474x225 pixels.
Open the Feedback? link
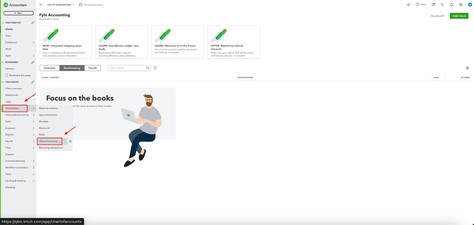(438, 16)
